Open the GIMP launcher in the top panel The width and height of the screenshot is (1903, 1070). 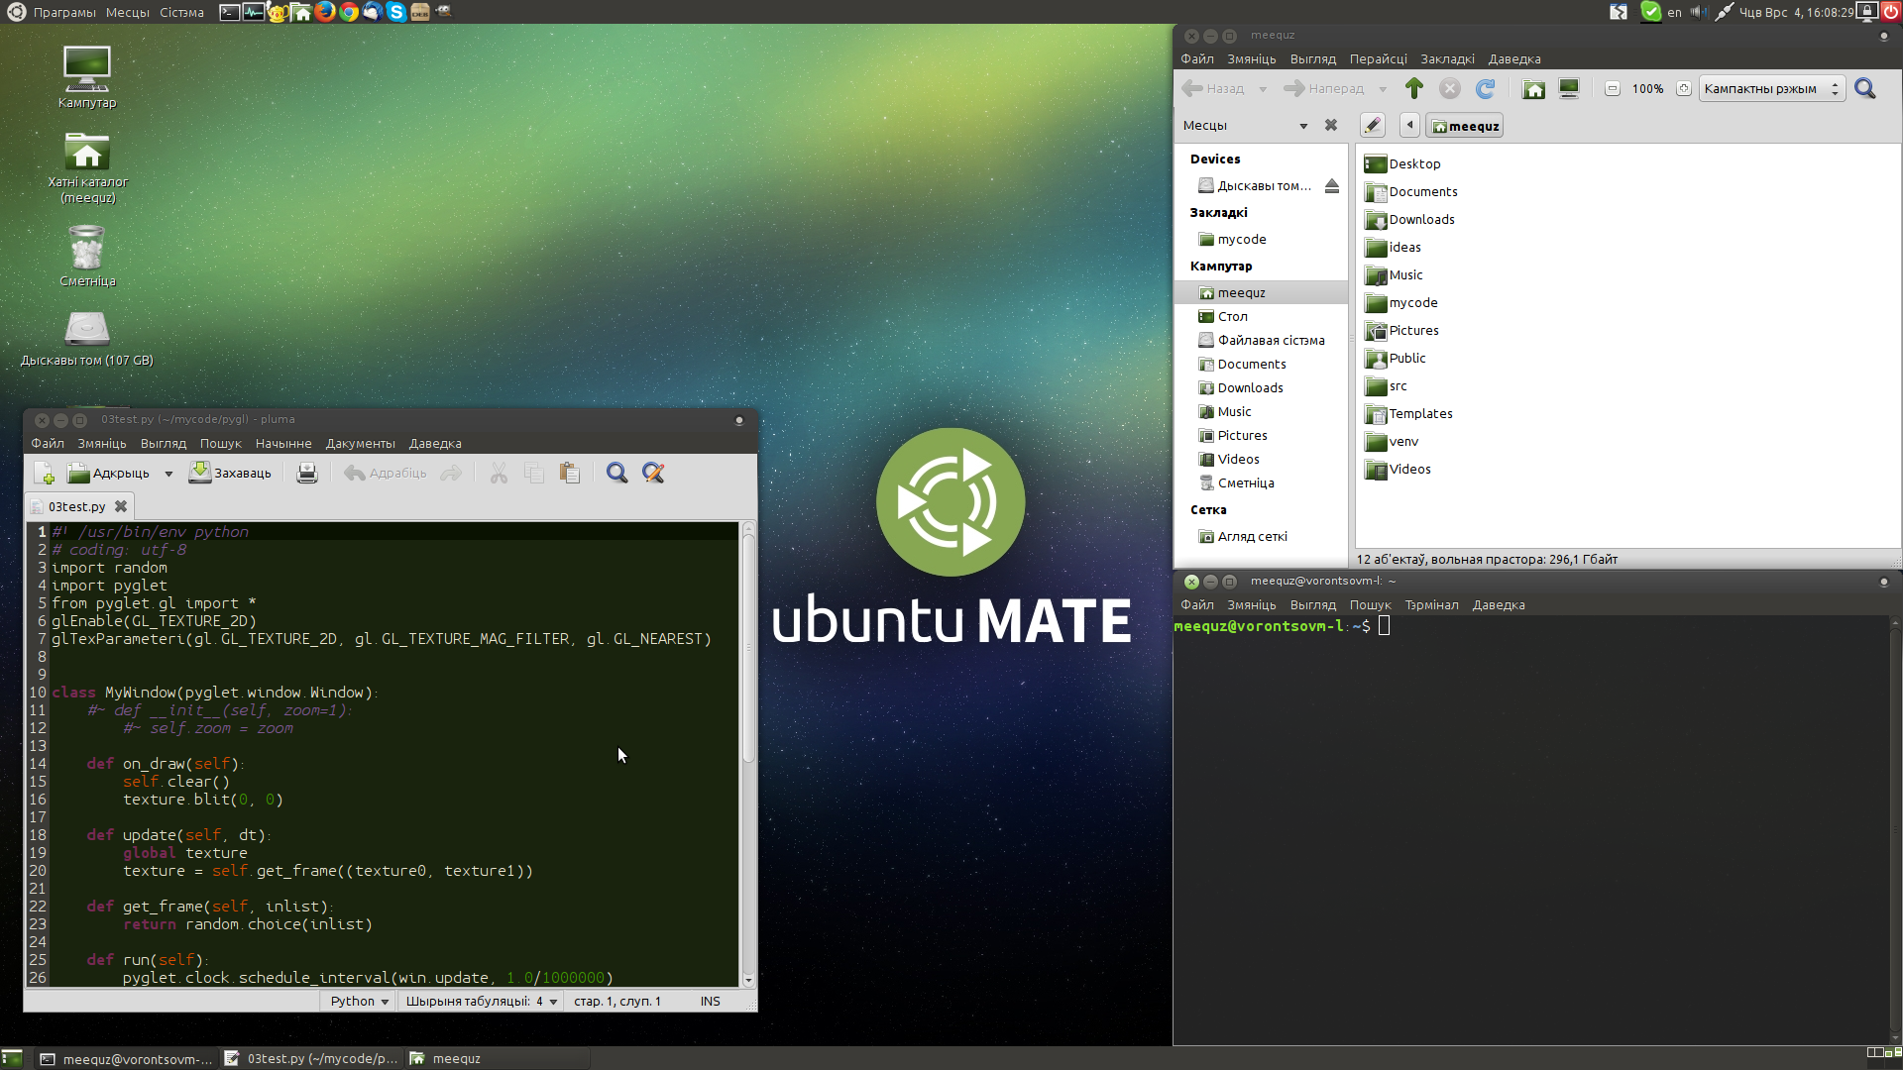click(x=444, y=12)
